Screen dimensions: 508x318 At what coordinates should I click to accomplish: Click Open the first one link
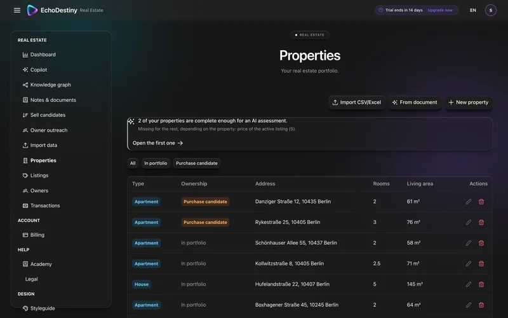point(157,142)
